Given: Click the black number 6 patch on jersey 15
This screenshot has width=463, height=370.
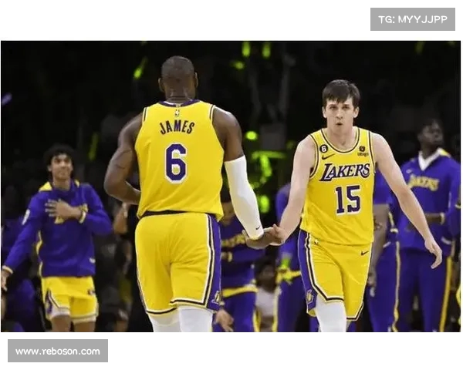Looking at the screenshot, I should pyautogui.click(x=323, y=149).
